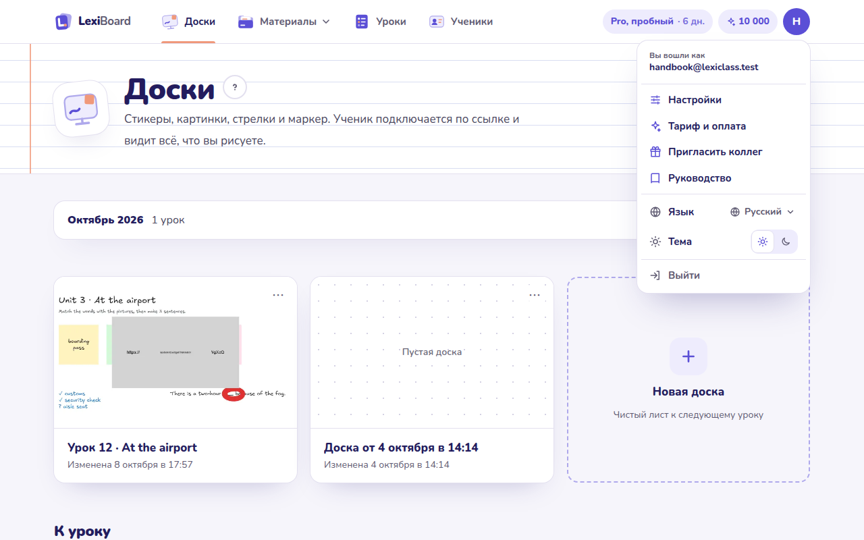Switch to the light theme
Image resolution: width=864 pixels, height=540 pixels.
(x=763, y=242)
